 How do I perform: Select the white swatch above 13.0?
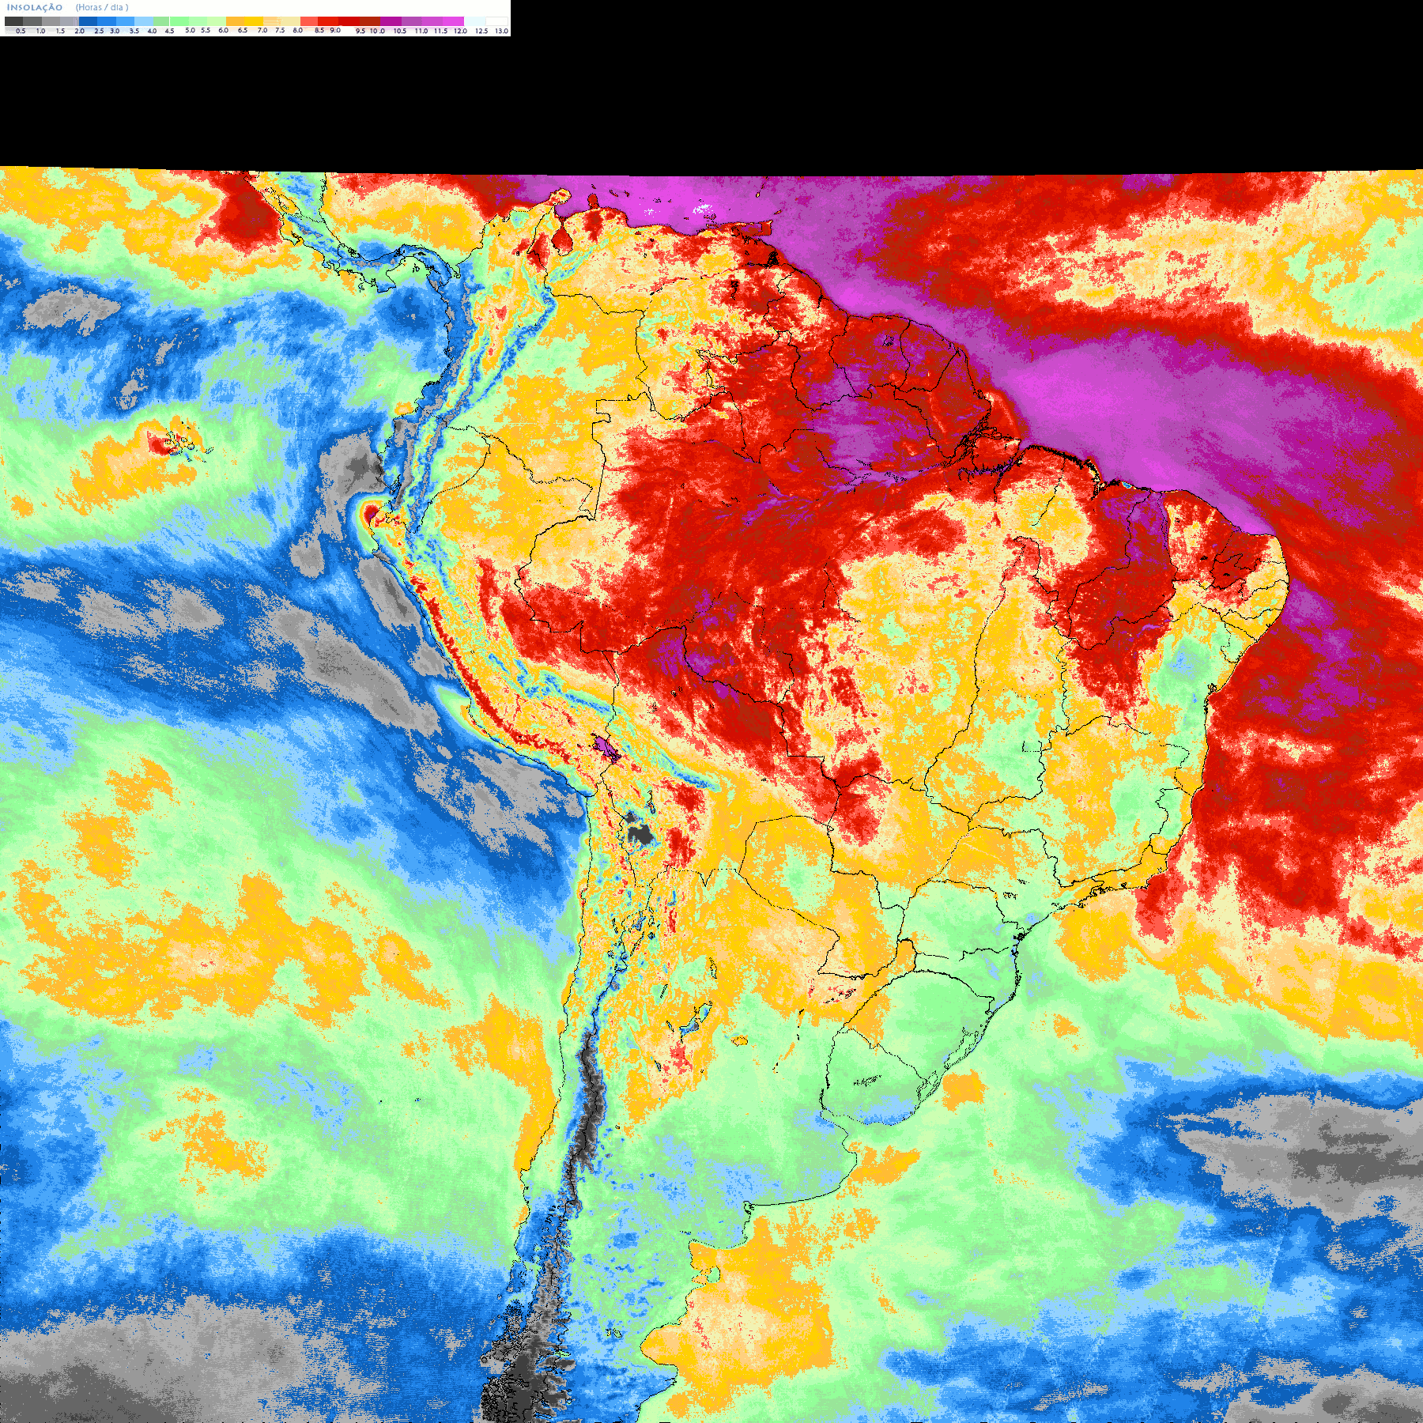click(496, 21)
